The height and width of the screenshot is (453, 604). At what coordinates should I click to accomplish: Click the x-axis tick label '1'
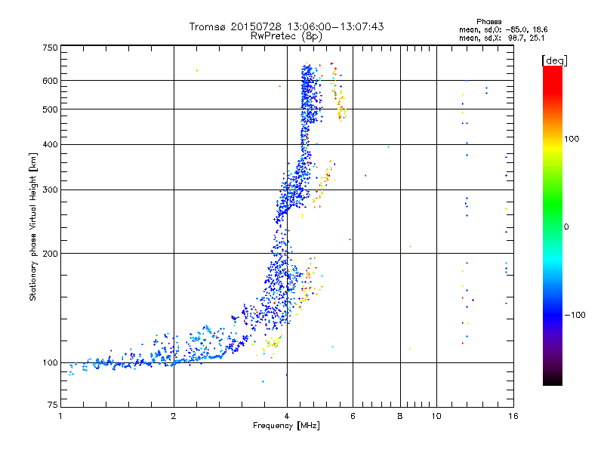60,416
